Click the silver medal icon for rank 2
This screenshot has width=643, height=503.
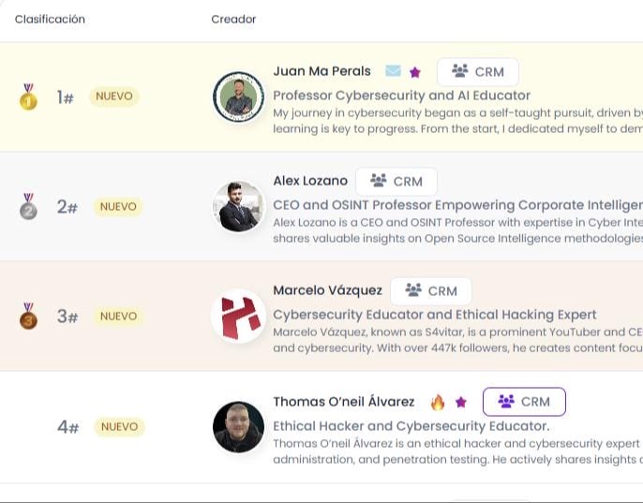(x=28, y=206)
